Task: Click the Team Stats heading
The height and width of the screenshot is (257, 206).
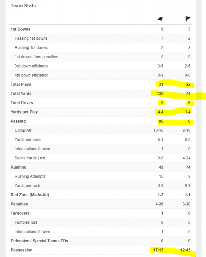Action: coord(23,6)
